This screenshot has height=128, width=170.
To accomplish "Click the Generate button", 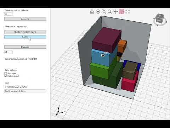I will pyautogui.click(x=25, y=19).
